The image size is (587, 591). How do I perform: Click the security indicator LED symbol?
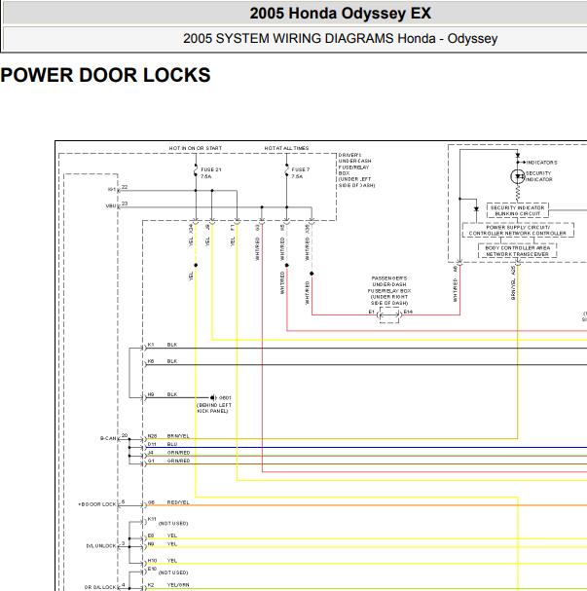click(x=518, y=176)
